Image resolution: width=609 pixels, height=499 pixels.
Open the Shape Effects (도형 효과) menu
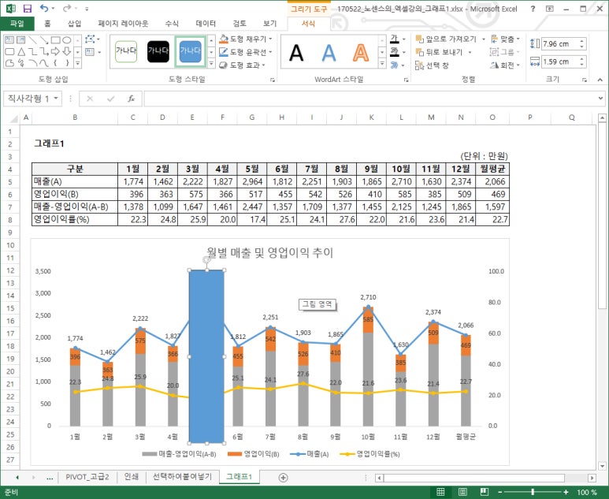tap(244, 65)
